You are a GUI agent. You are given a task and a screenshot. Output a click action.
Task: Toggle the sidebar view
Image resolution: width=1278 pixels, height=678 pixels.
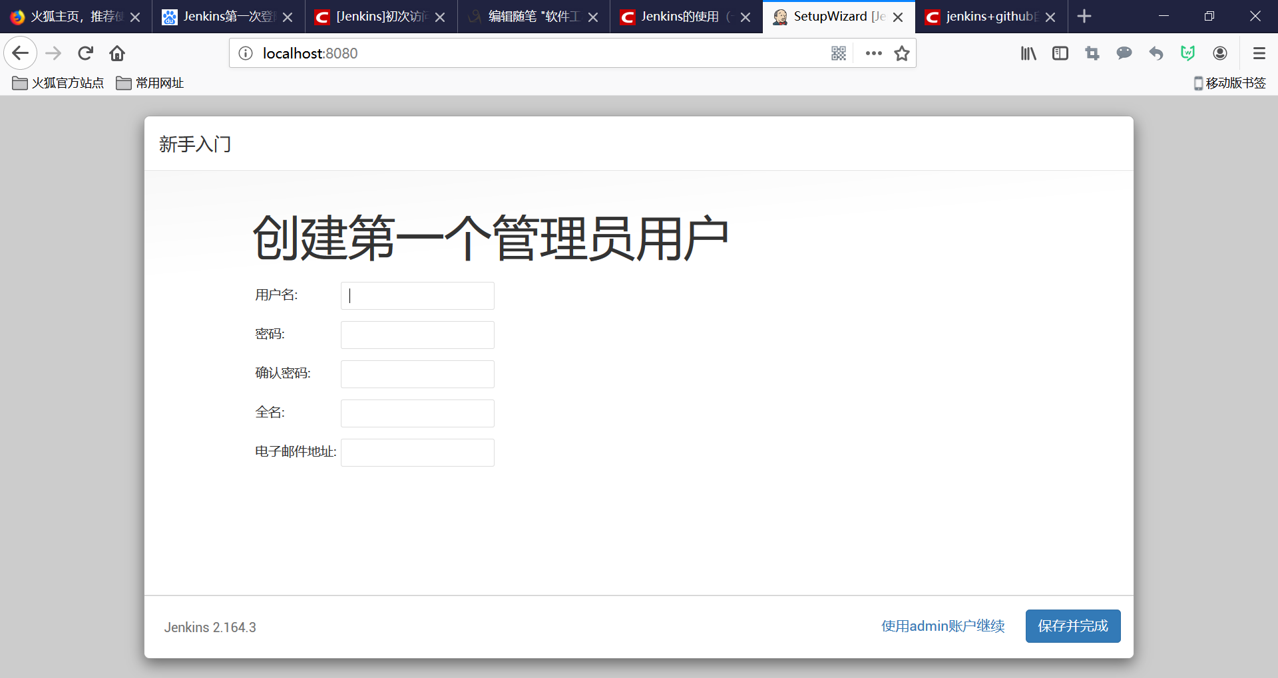1060,53
